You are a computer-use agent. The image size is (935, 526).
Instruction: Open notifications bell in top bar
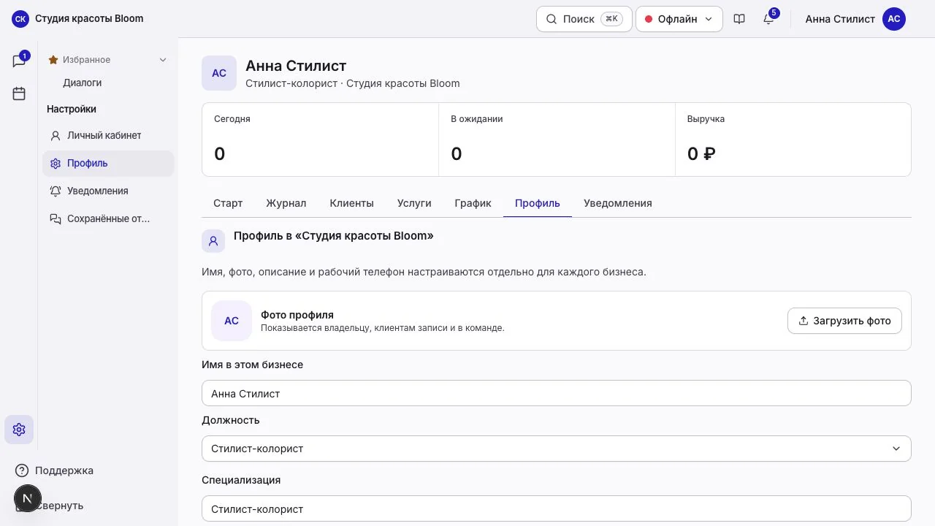[768, 19]
